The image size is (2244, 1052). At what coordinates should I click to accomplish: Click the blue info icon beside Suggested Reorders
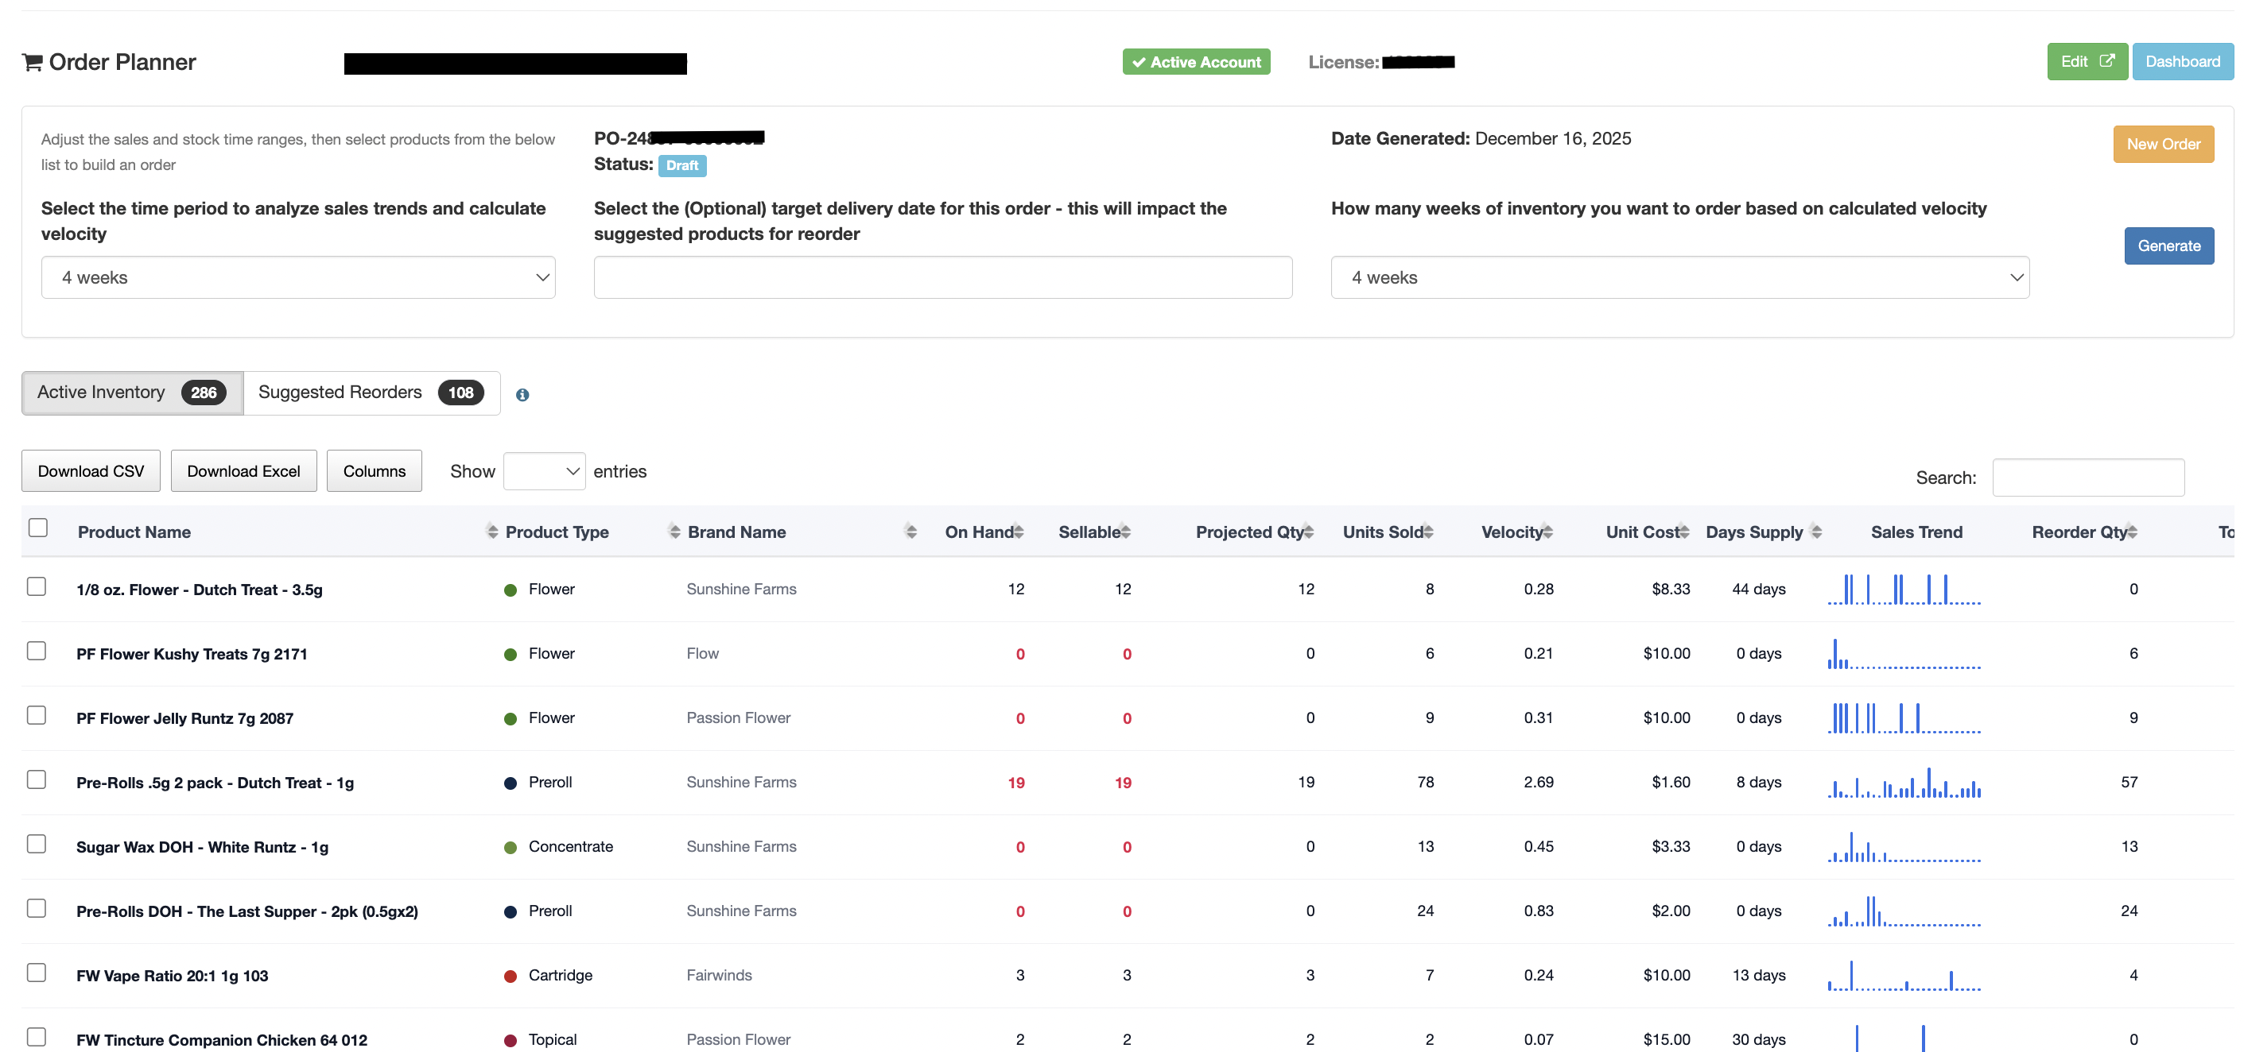click(522, 394)
